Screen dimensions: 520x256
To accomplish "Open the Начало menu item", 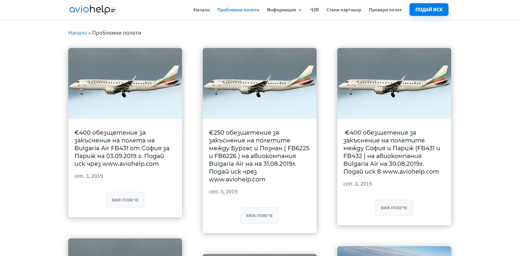I will pos(201,10).
